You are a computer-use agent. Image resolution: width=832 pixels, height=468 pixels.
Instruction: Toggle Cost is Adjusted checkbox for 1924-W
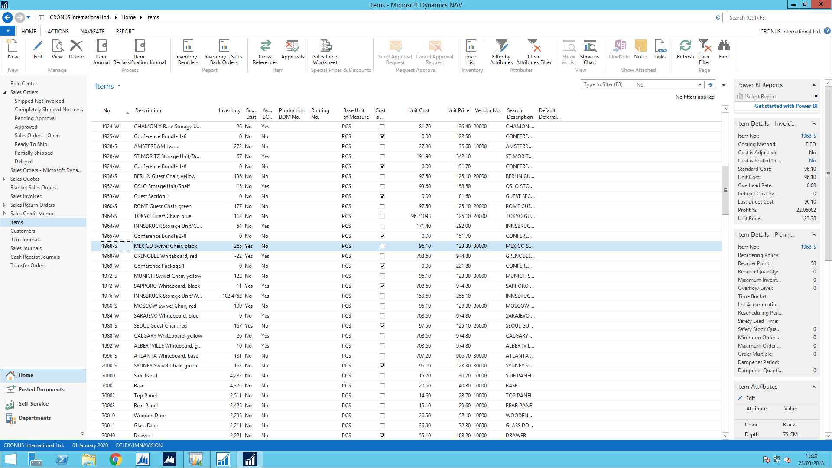382,127
